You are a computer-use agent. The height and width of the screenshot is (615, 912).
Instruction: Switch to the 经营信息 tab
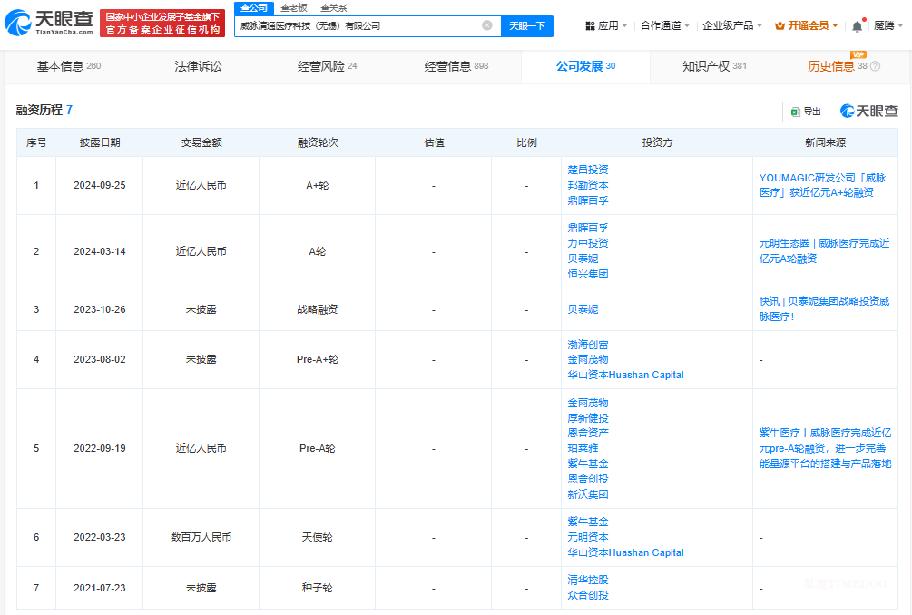pyautogui.click(x=456, y=66)
